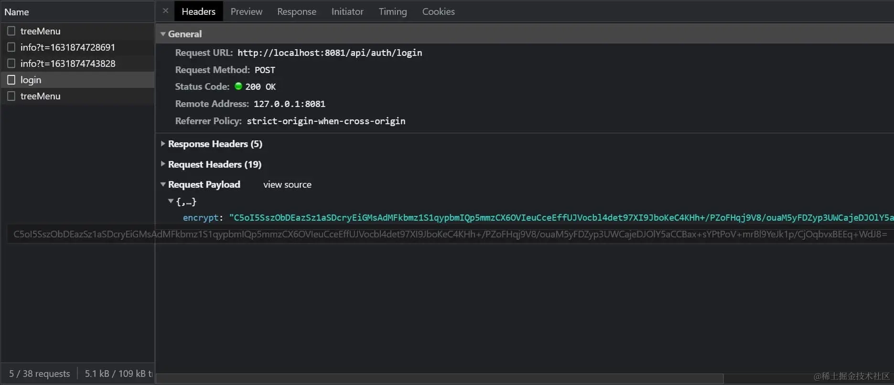
Task: Click the strict-origin-when-cross-origin referrer policy value
Action: click(x=326, y=121)
